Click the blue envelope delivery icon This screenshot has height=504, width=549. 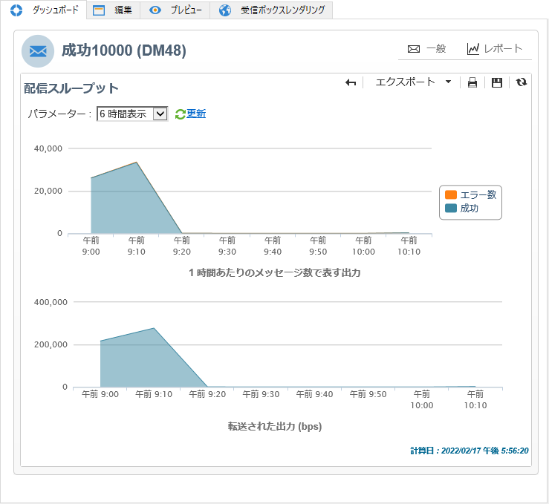(x=38, y=51)
